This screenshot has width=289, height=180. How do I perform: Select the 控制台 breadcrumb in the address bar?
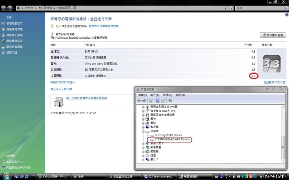(29, 8)
